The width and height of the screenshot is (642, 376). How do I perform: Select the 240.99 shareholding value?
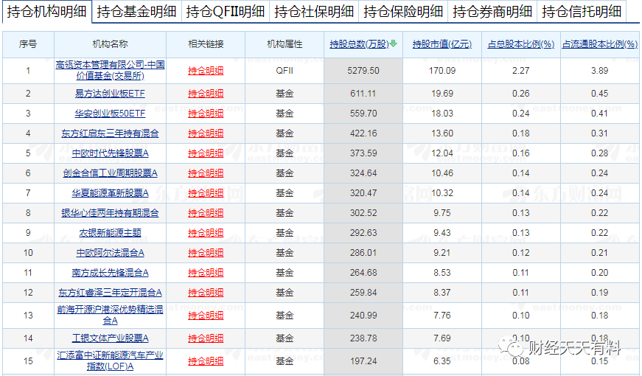pyautogui.click(x=363, y=316)
